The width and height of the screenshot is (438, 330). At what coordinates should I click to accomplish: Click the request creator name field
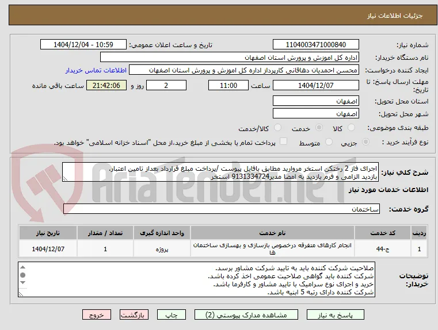click(243, 70)
